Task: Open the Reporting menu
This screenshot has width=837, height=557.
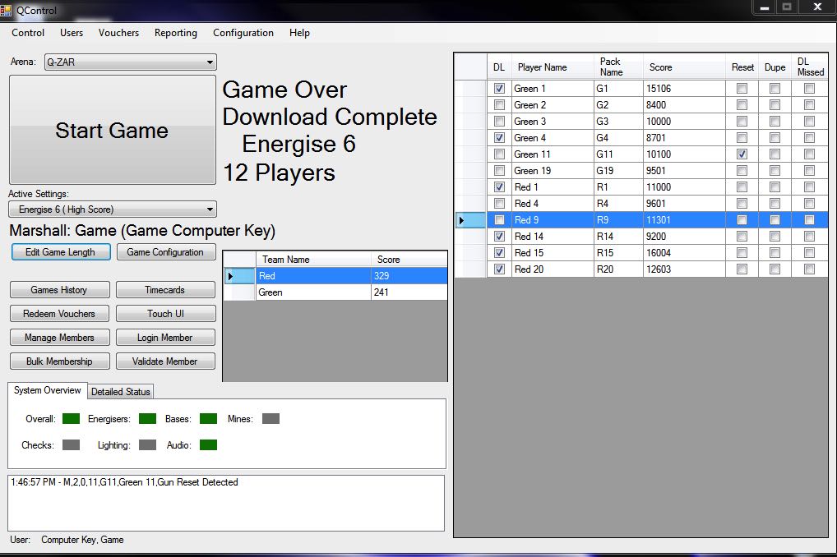Action: point(175,33)
